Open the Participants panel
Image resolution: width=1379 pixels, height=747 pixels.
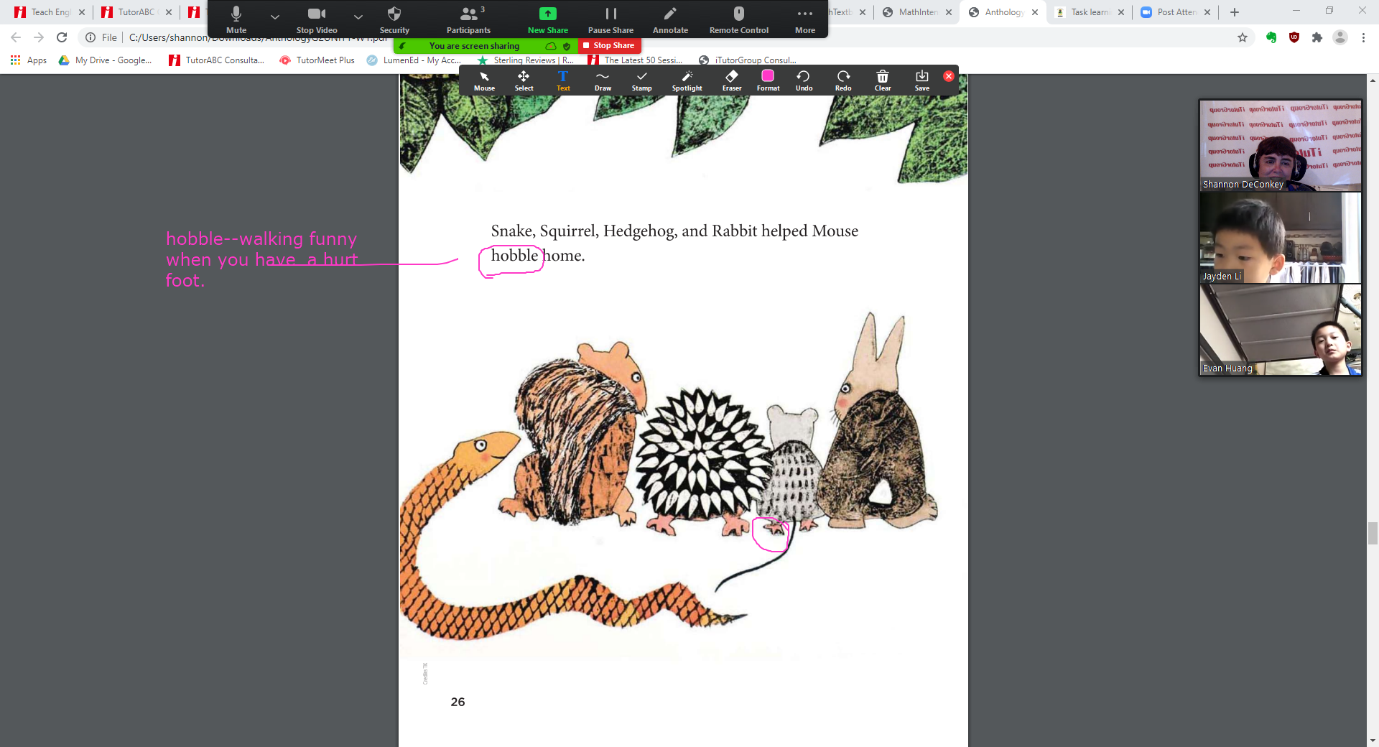[x=468, y=19]
